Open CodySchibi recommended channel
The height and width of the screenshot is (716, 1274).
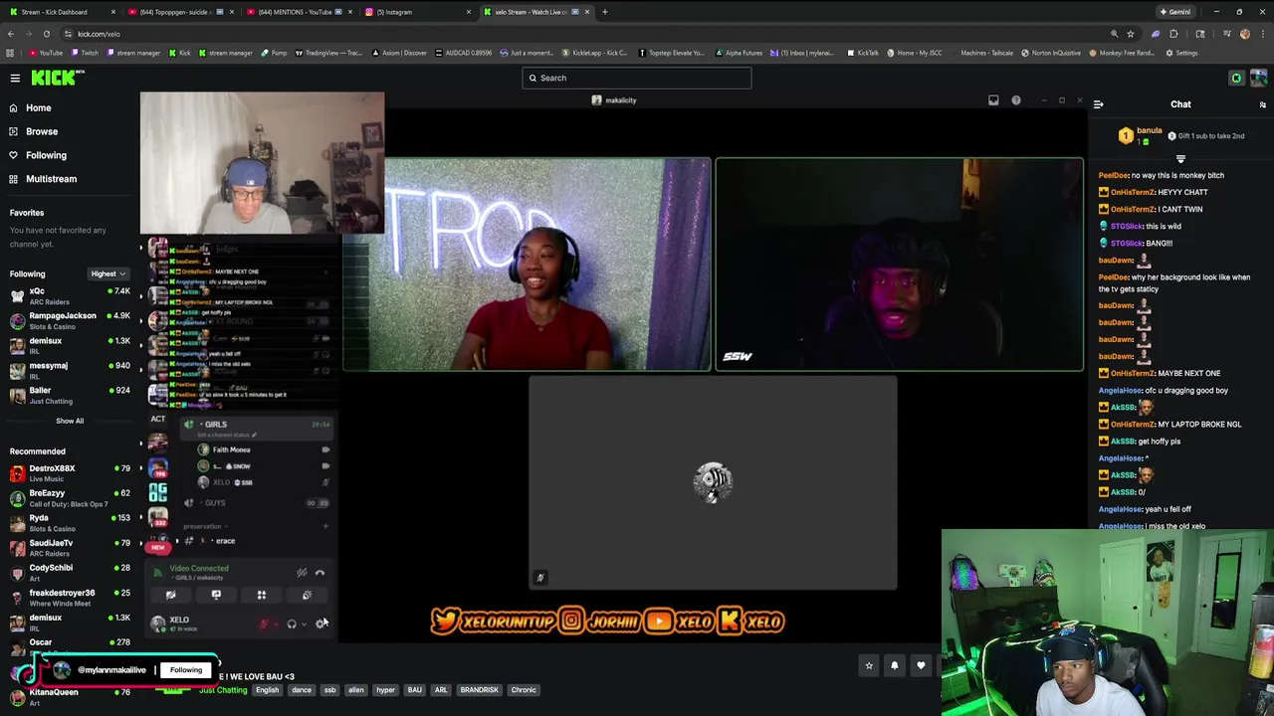(x=70, y=572)
